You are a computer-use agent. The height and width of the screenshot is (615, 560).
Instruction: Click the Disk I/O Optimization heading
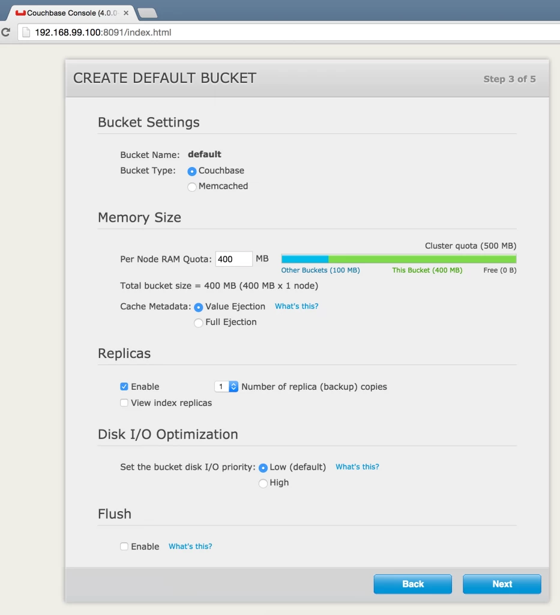point(167,434)
